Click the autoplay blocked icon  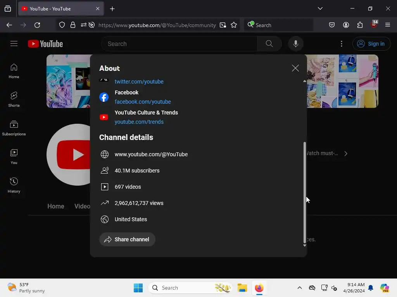pos(91,25)
